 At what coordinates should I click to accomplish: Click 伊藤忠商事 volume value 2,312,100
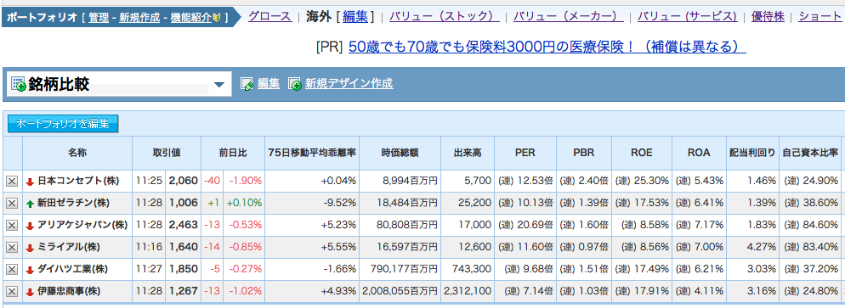[468, 292]
